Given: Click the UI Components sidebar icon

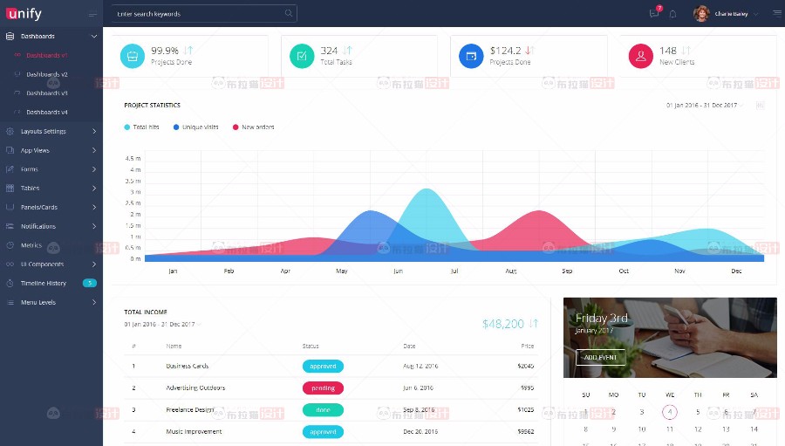Looking at the screenshot, I should coord(10,264).
